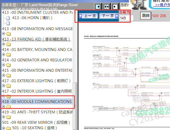Expand the 413-13 PARKING AID folder
The width and height of the screenshot is (170, 130).
click(x=3, y=44)
